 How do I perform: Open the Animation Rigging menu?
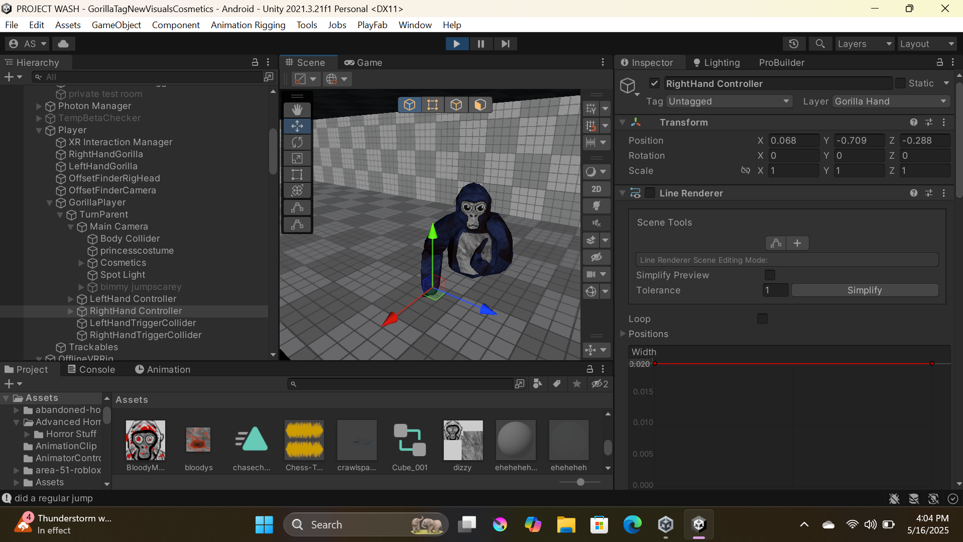pyautogui.click(x=248, y=25)
